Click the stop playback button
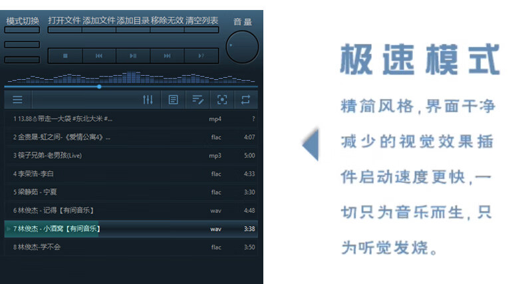 point(65,56)
